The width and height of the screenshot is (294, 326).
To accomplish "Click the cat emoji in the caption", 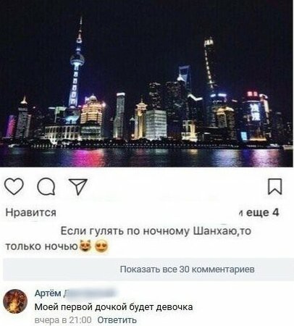I will [85, 246].
